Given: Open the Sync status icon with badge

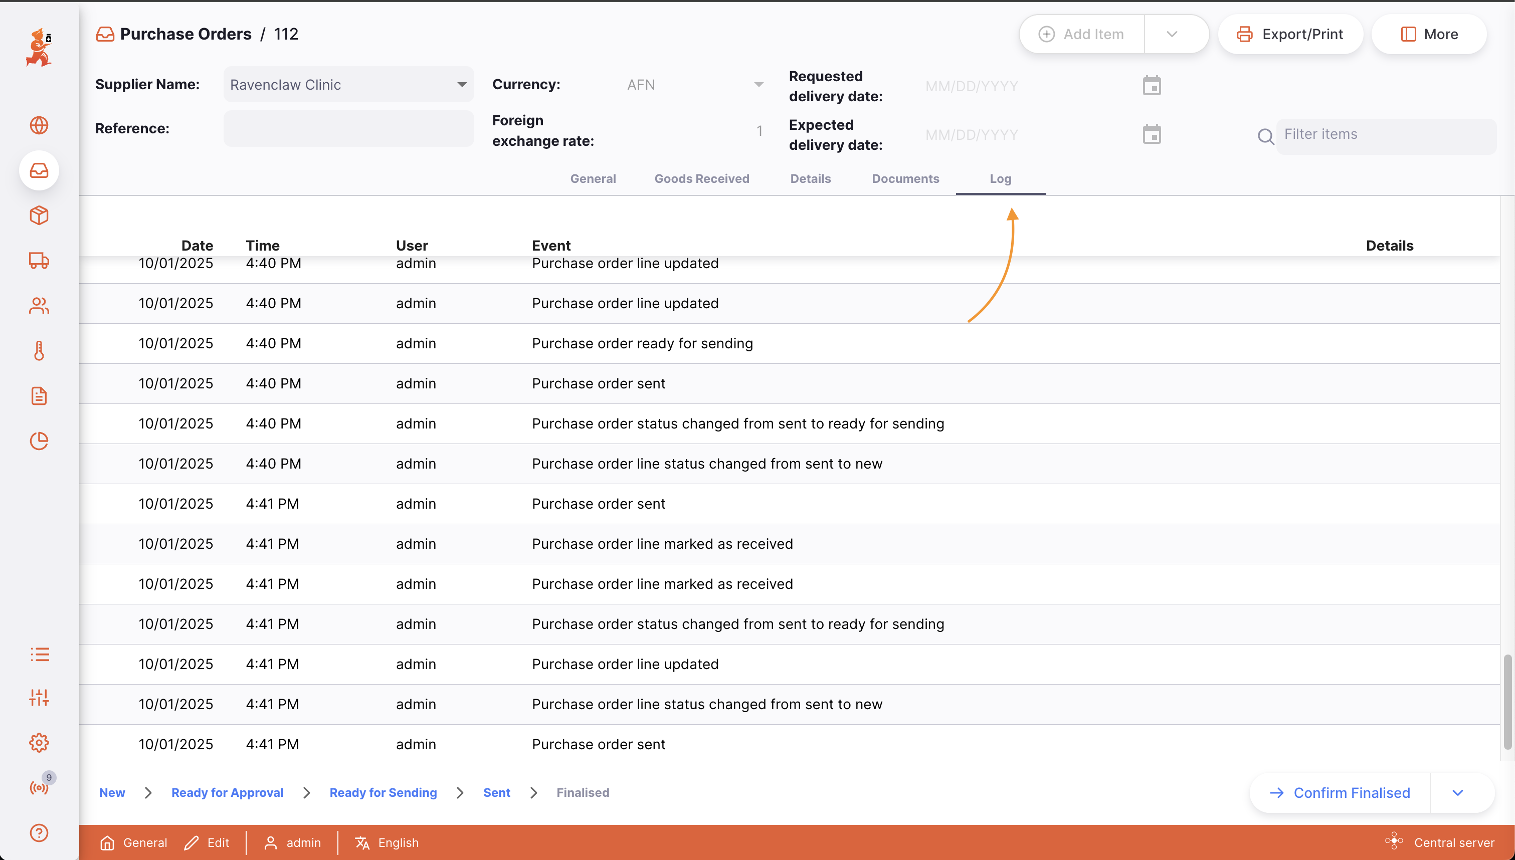Looking at the screenshot, I should click(39, 787).
